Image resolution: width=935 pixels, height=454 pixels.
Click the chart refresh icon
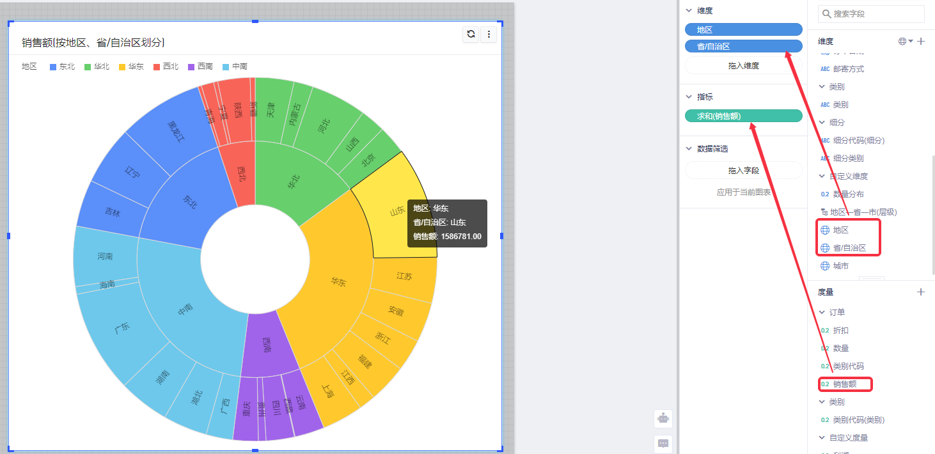471,35
